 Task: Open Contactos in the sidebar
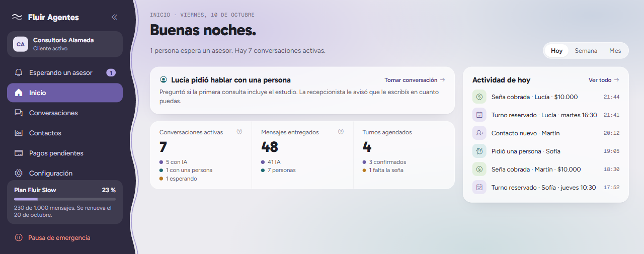click(x=65, y=133)
